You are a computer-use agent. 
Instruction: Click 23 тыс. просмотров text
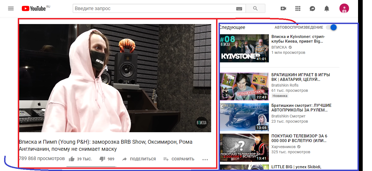[290, 121]
